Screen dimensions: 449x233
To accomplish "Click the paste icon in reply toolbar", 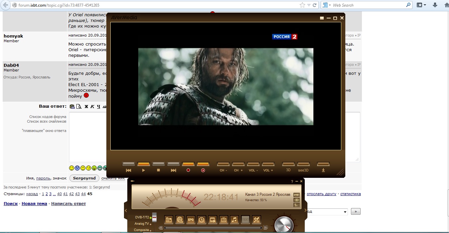I will click(72, 106).
